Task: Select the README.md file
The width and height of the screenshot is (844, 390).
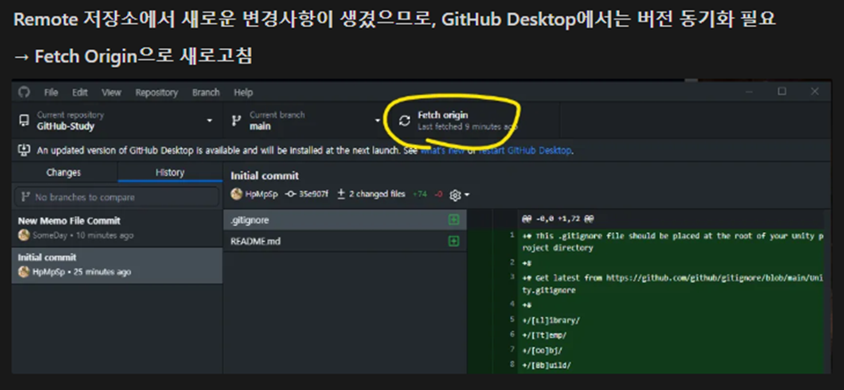Action: (345, 242)
